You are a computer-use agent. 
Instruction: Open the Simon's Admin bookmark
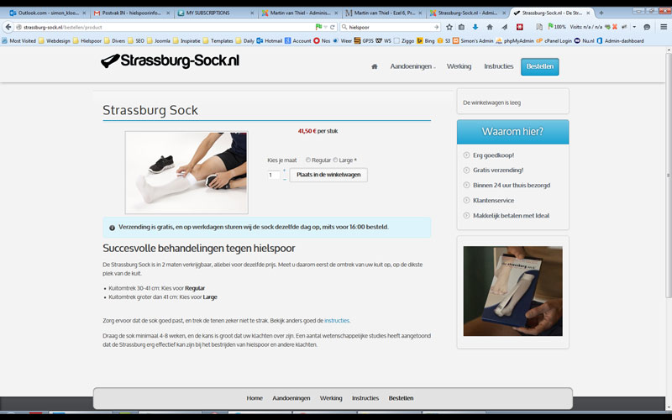[473, 40]
